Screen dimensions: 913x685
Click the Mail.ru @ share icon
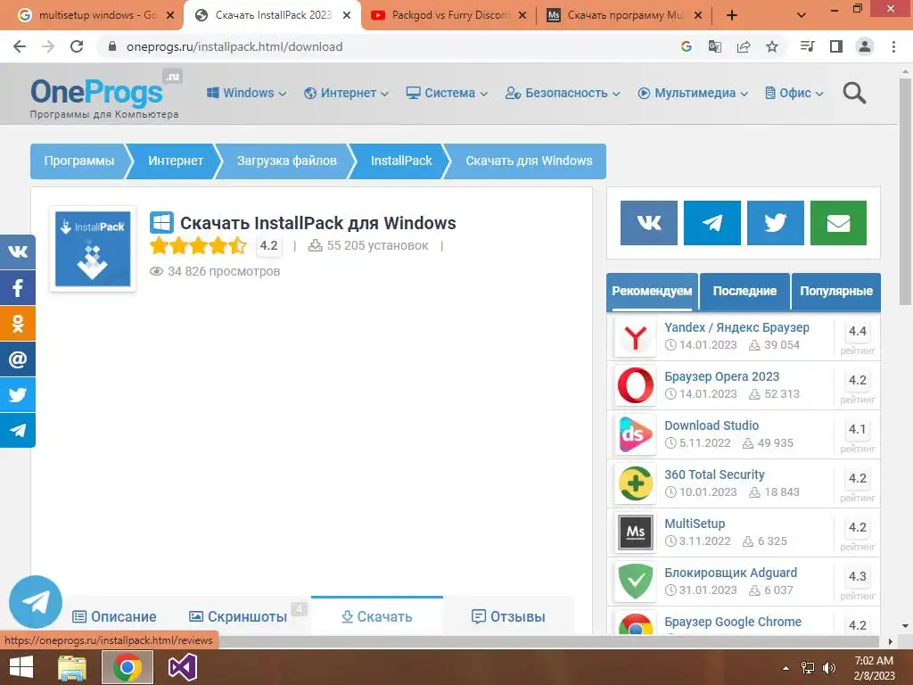point(18,359)
